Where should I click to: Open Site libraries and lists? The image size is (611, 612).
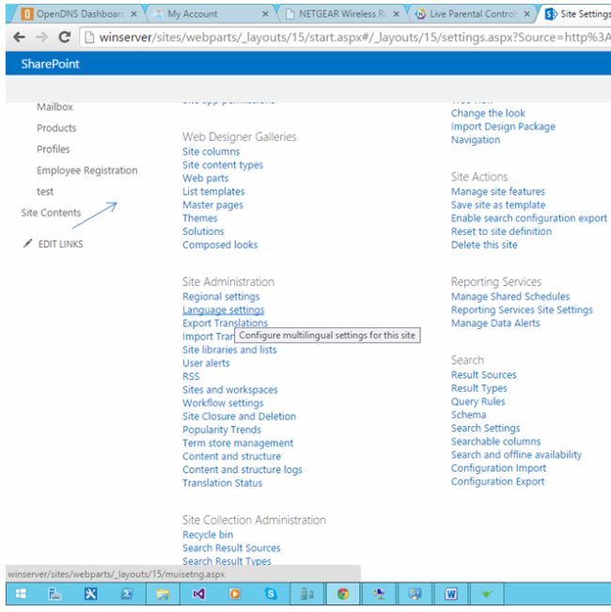pos(229,350)
